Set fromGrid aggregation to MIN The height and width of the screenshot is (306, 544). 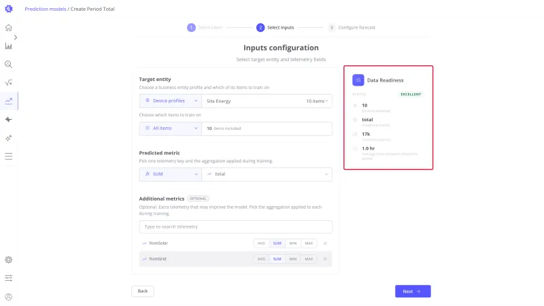pyautogui.click(x=293, y=259)
